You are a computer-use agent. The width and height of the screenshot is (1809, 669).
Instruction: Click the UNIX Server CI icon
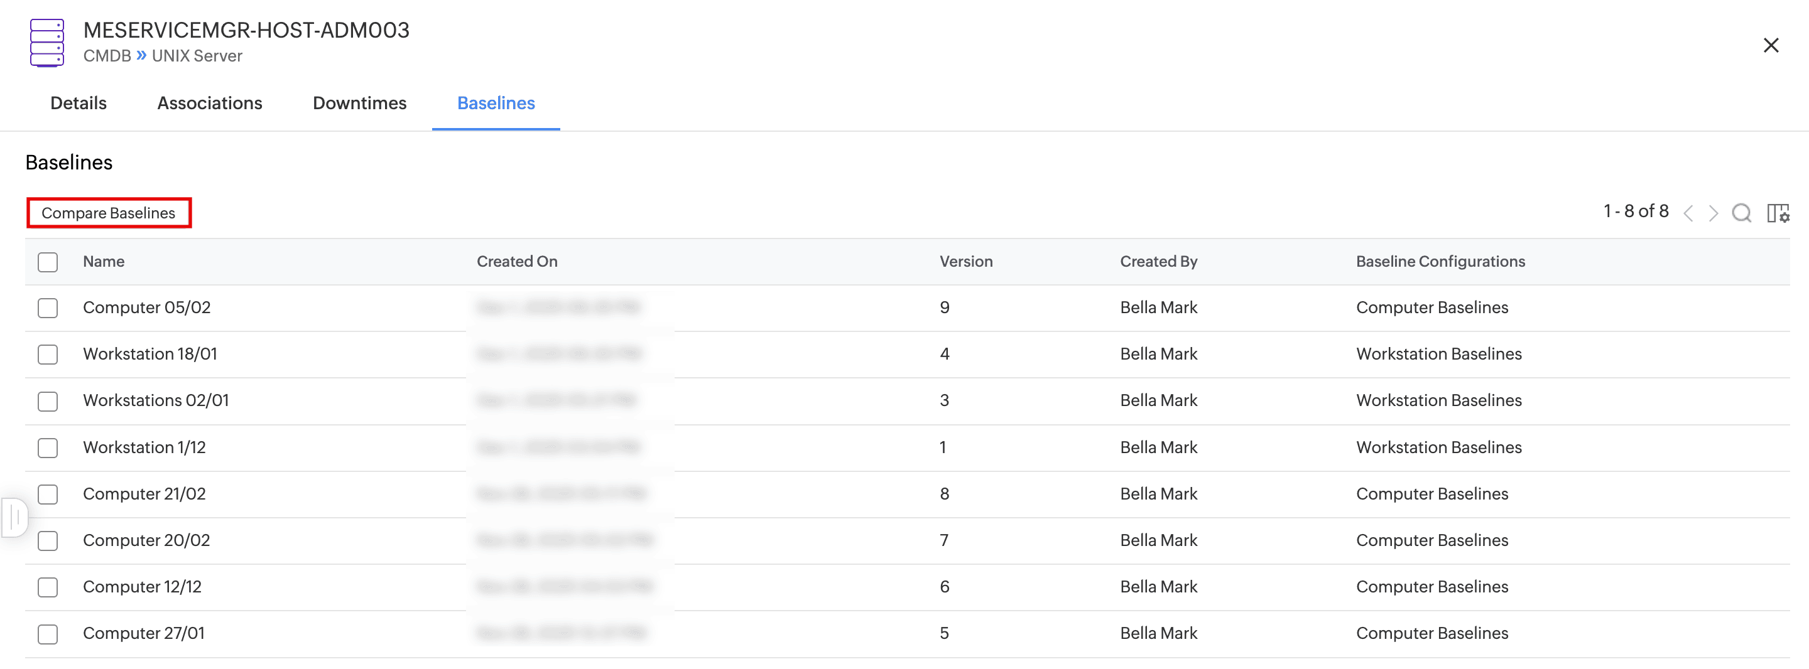tap(47, 43)
